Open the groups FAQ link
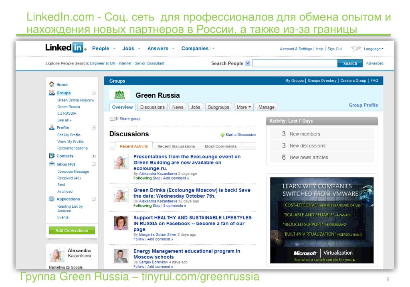 tap(374, 81)
